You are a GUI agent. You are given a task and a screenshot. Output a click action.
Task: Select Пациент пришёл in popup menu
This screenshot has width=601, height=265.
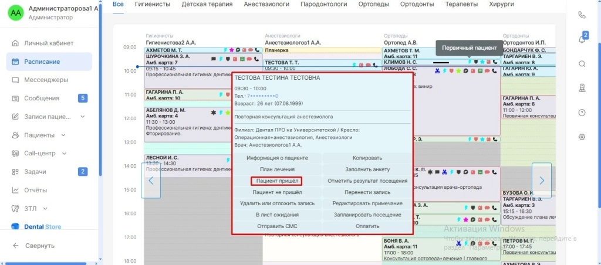pos(276,181)
